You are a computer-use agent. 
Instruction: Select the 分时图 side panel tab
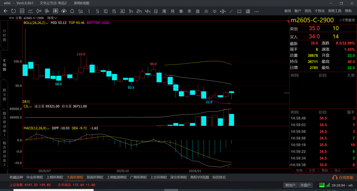point(4,35)
